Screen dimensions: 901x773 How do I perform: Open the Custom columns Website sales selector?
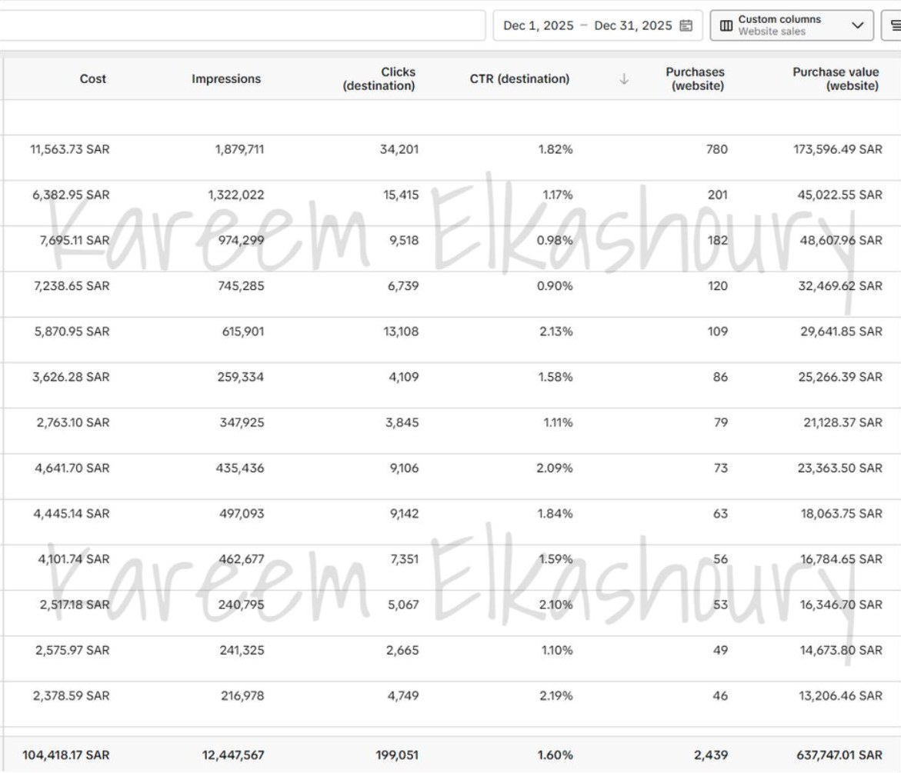pyautogui.click(x=792, y=25)
